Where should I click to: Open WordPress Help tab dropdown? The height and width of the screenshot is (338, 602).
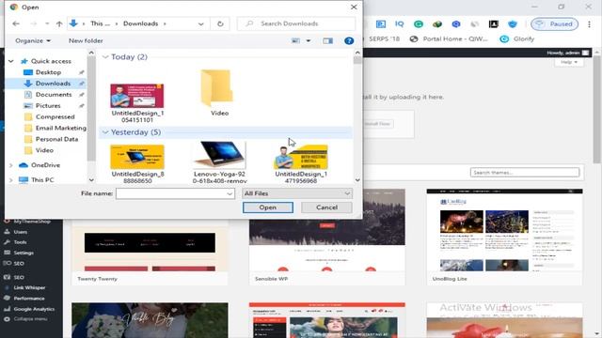(x=568, y=62)
